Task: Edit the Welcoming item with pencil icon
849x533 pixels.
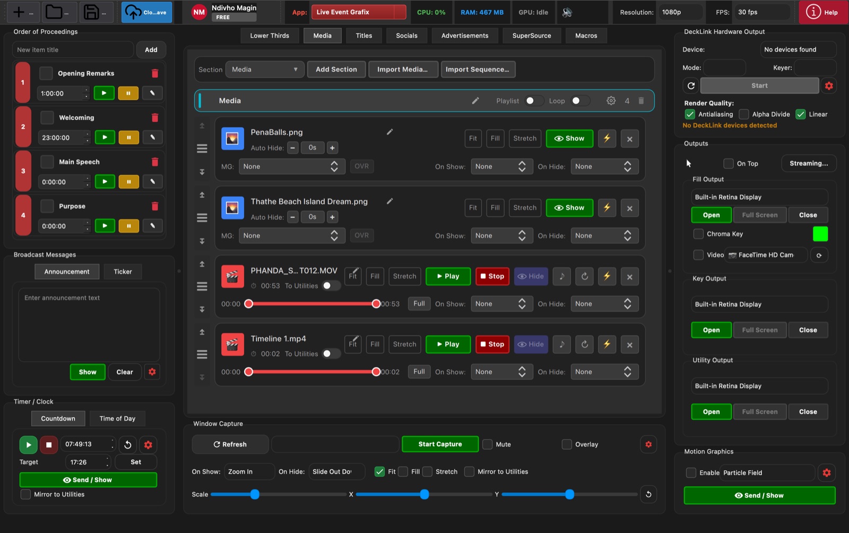Action: [152, 137]
